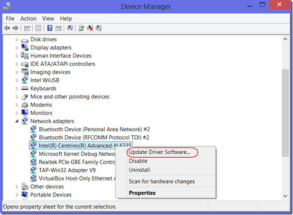Select the Disk drives category icon
This screenshot has width=293, height=215.
point(25,40)
